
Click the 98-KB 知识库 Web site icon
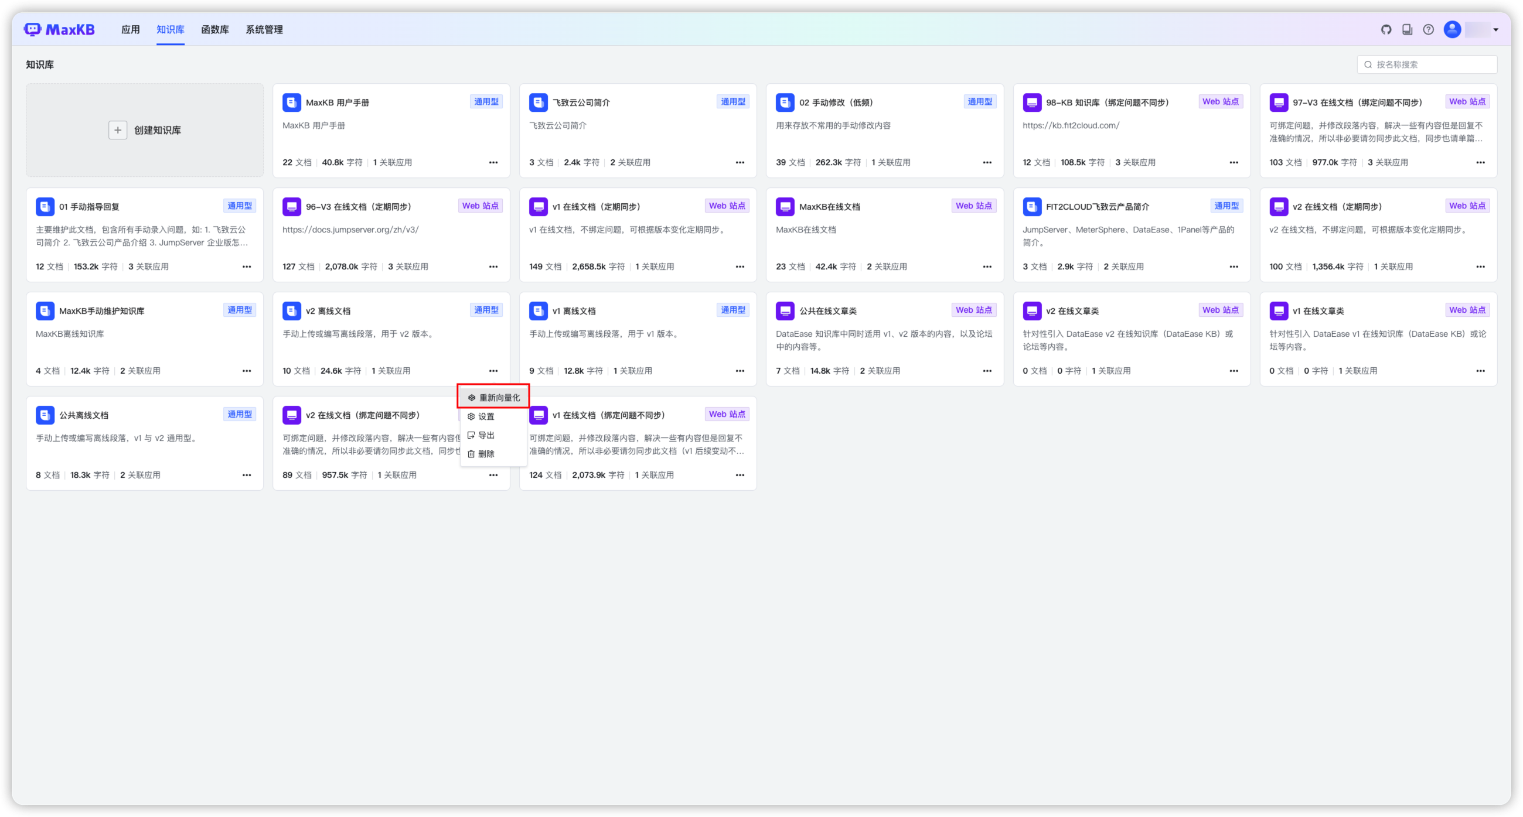[1032, 102]
